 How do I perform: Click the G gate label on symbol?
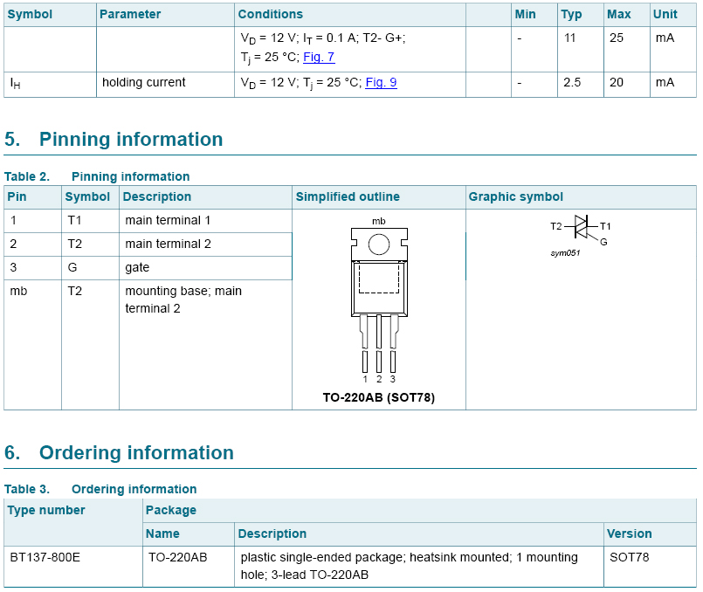[x=603, y=242]
